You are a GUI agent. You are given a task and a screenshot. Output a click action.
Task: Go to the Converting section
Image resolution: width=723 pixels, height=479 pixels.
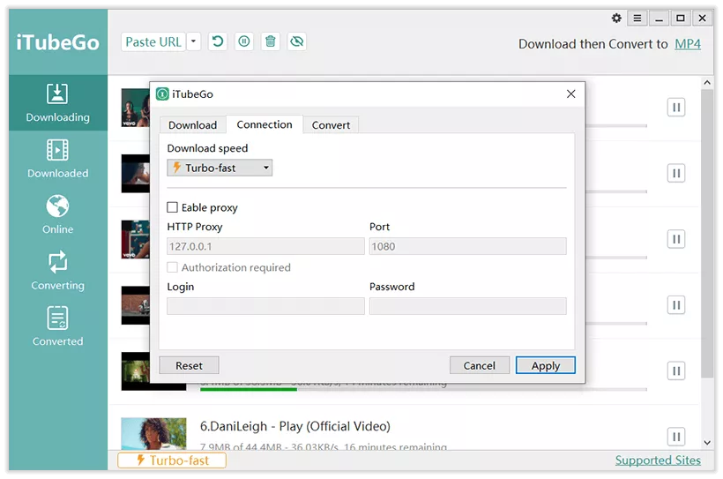pos(57,272)
